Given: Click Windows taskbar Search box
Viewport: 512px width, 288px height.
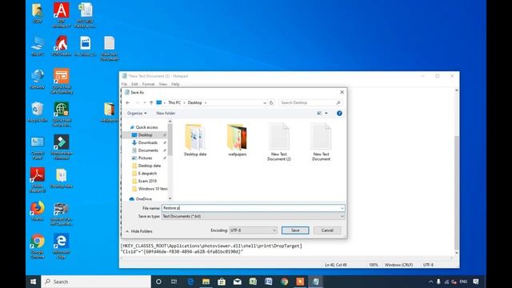Looking at the screenshot, I should click(x=96, y=282).
